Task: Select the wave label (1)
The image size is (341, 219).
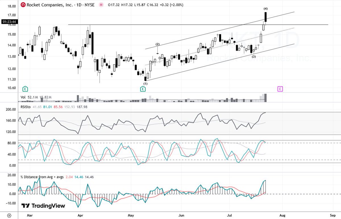Action: (145, 84)
